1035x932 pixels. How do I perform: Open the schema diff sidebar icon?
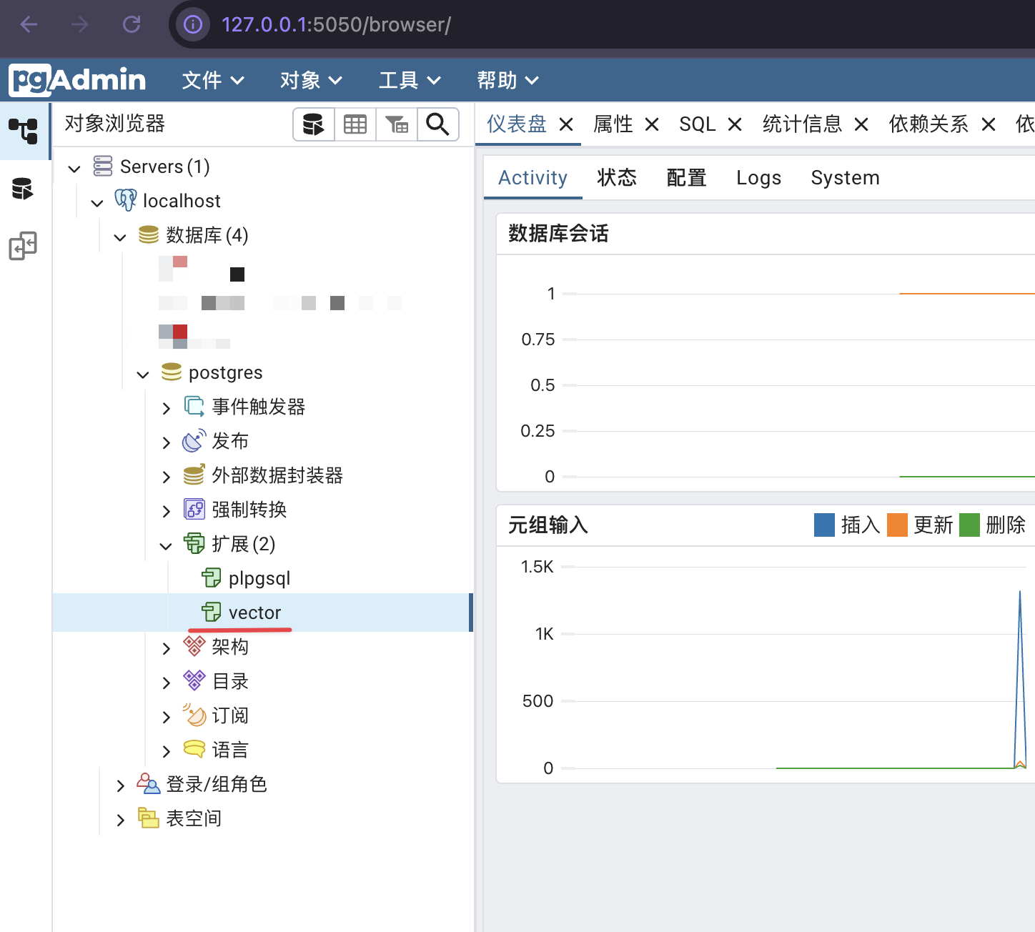[x=23, y=246]
